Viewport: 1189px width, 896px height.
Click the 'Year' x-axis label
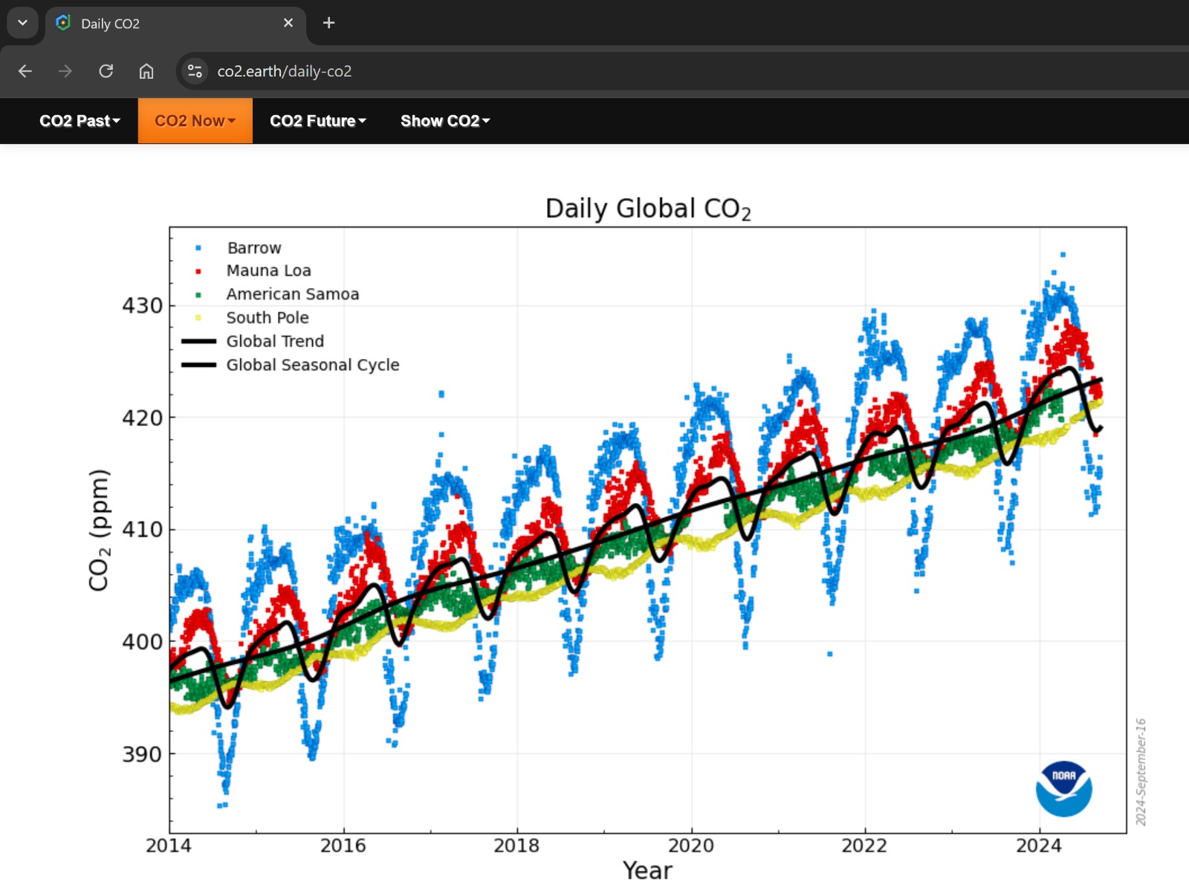pos(647,871)
